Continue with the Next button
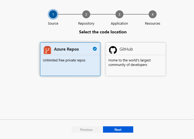The image size is (194, 139). coord(118,129)
